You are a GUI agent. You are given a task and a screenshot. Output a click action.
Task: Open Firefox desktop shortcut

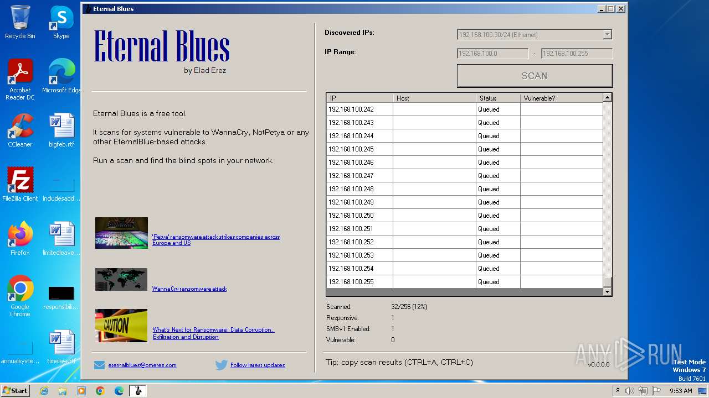(20, 238)
